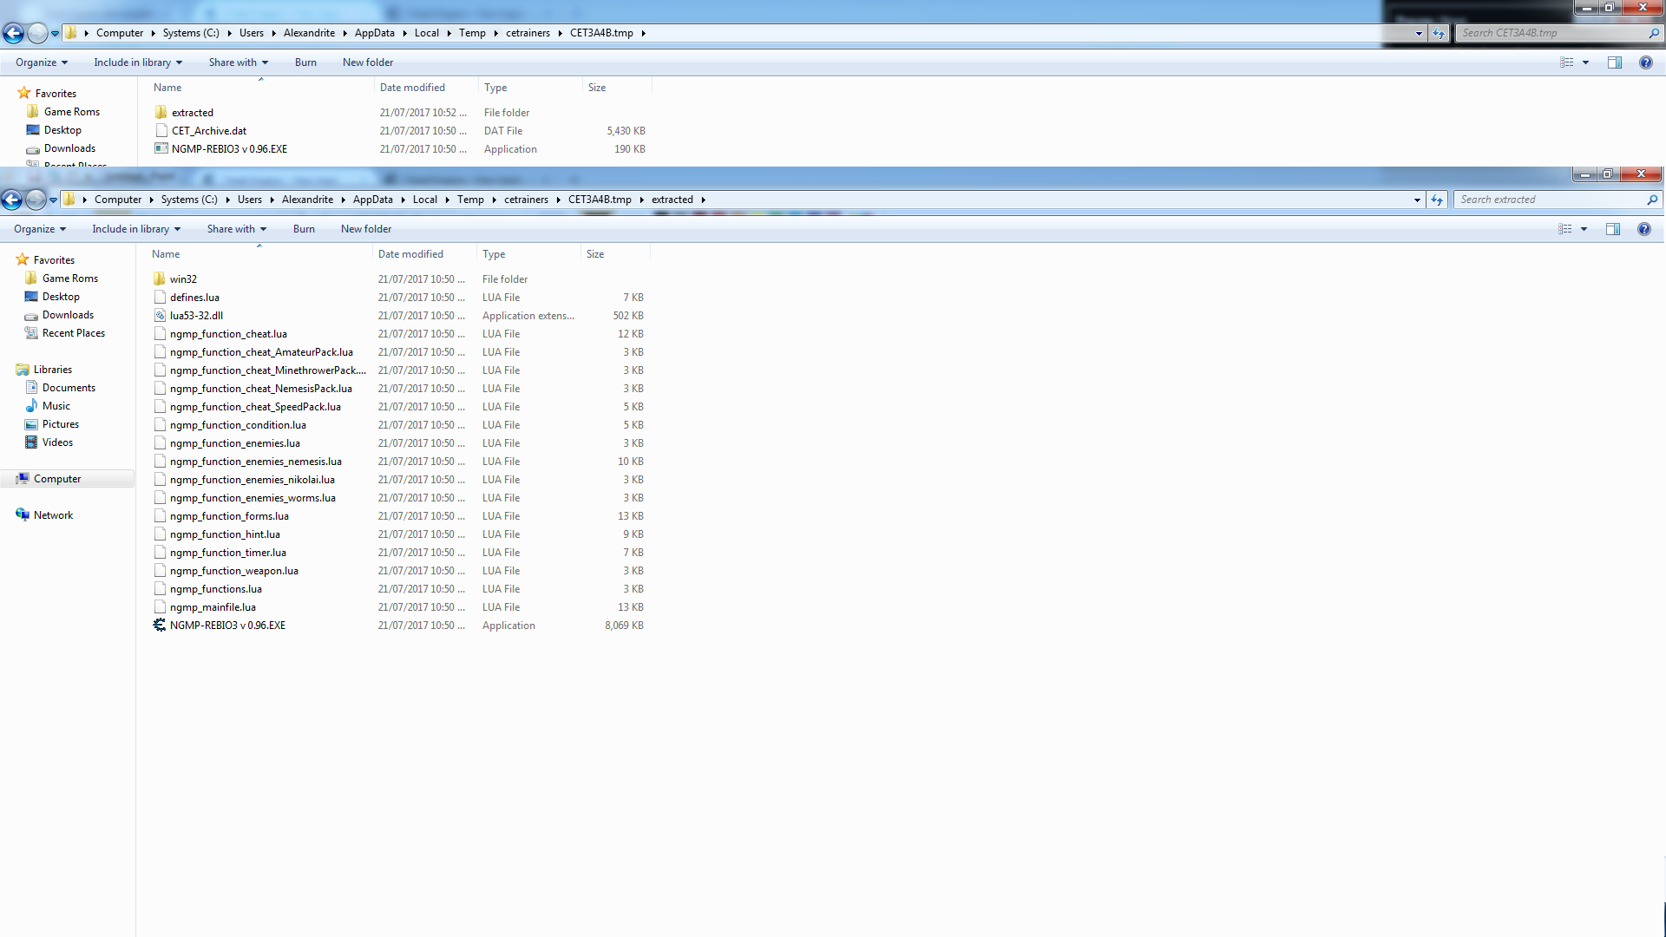Click Burn in the extracted window toolbar
Viewport: 1666px width, 937px height.
pyautogui.click(x=304, y=229)
